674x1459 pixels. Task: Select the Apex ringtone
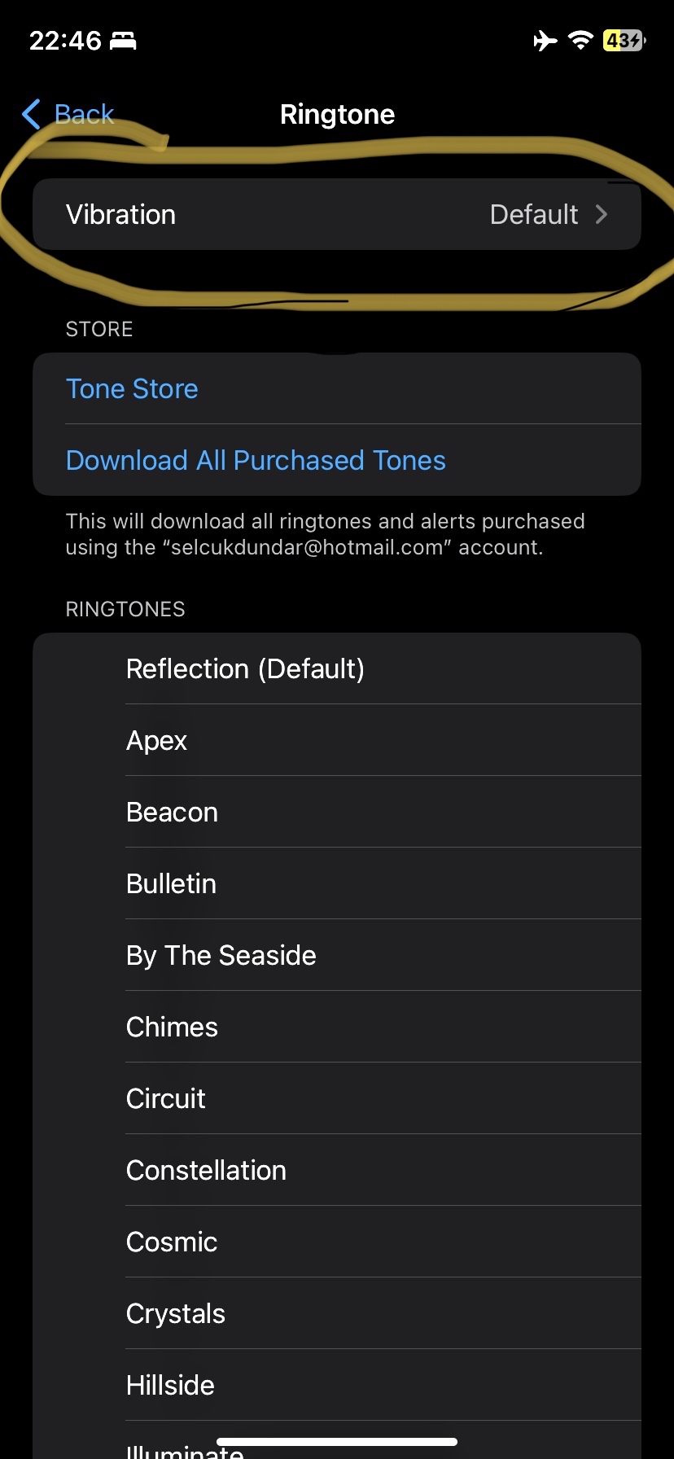click(x=337, y=740)
